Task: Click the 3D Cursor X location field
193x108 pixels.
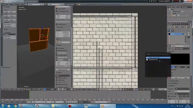Action: pyautogui.click(x=63, y=32)
